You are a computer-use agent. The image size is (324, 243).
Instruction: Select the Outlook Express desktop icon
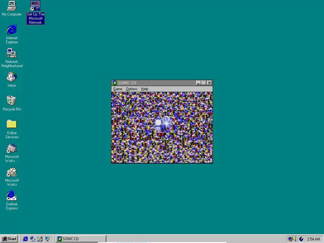tap(12, 200)
